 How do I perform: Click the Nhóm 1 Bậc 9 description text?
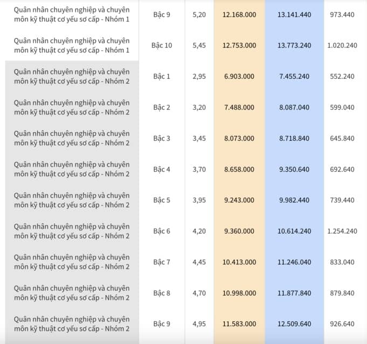pos(72,15)
